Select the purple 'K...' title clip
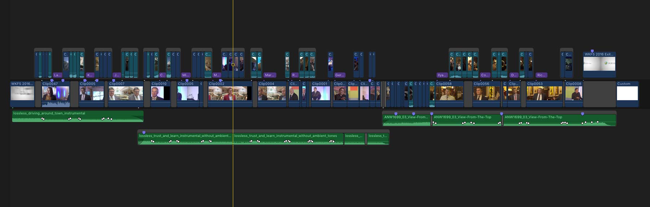This screenshot has width=650, height=207. [x=90, y=75]
